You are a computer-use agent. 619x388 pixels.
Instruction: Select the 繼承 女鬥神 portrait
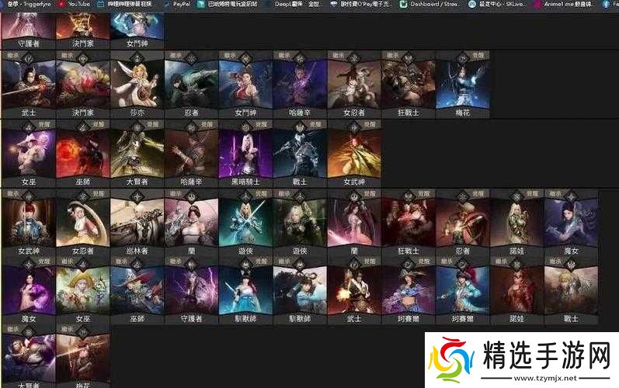click(x=245, y=84)
